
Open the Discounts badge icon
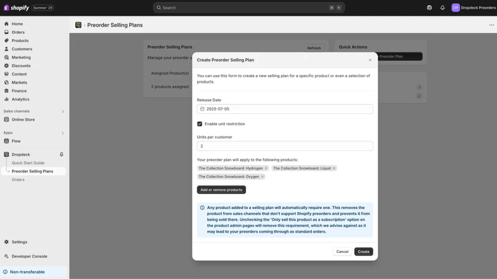tap(6, 66)
